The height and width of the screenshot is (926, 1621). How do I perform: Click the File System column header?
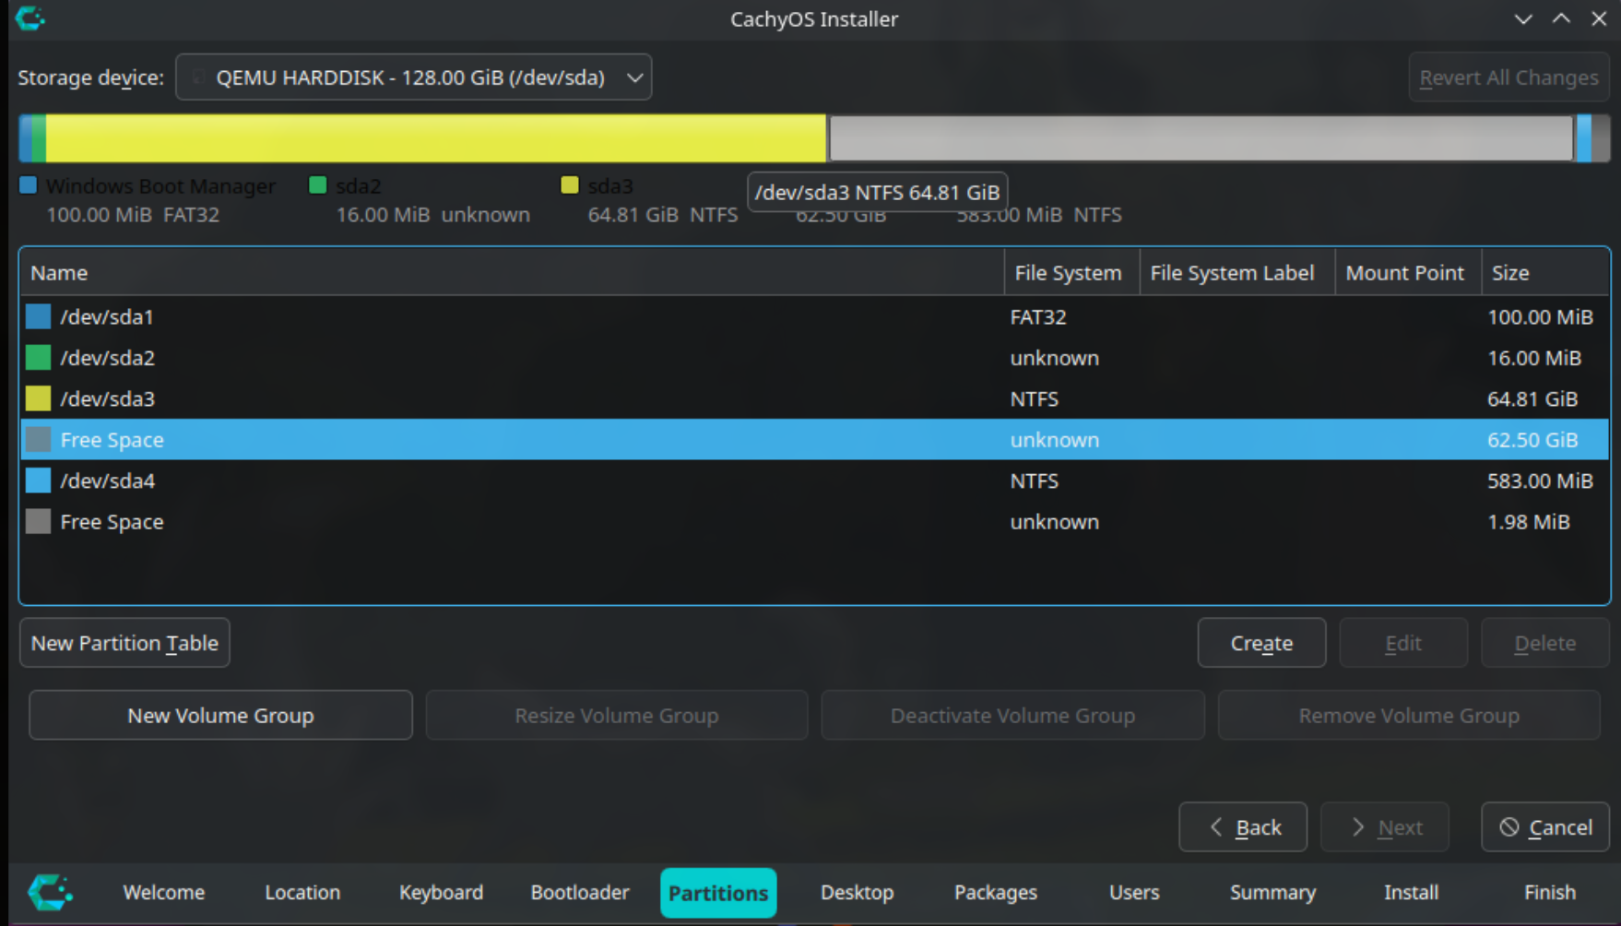(x=1071, y=273)
